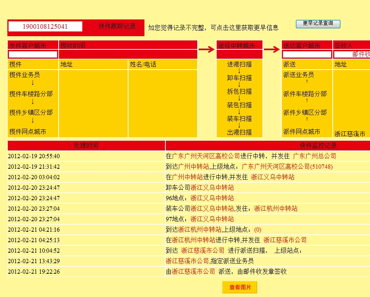This screenshot has height=297, width=370.
Task: Click the empty field under 发件客户城市
Action: point(33,54)
